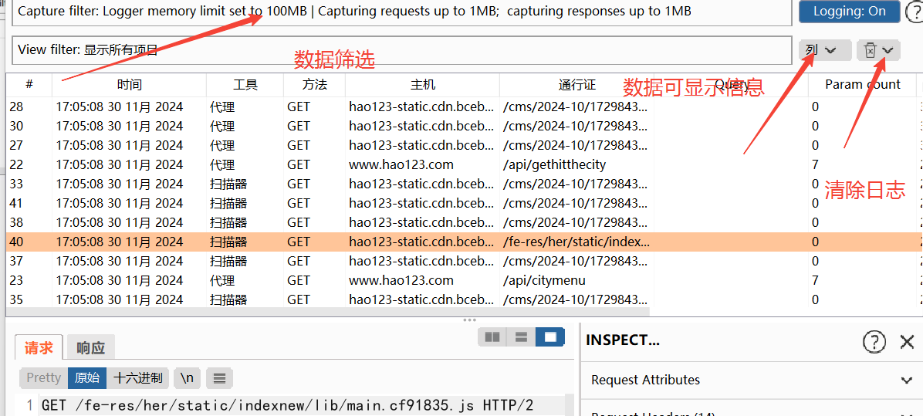Select log row number 41
Viewport: 923px width, 416px height.
(x=464, y=204)
